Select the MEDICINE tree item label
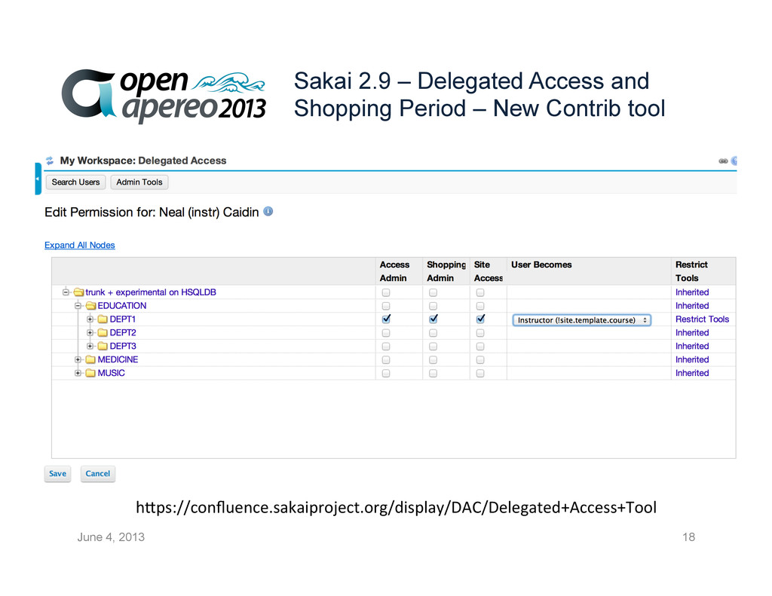This screenshot has height=596, width=772. point(118,359)
